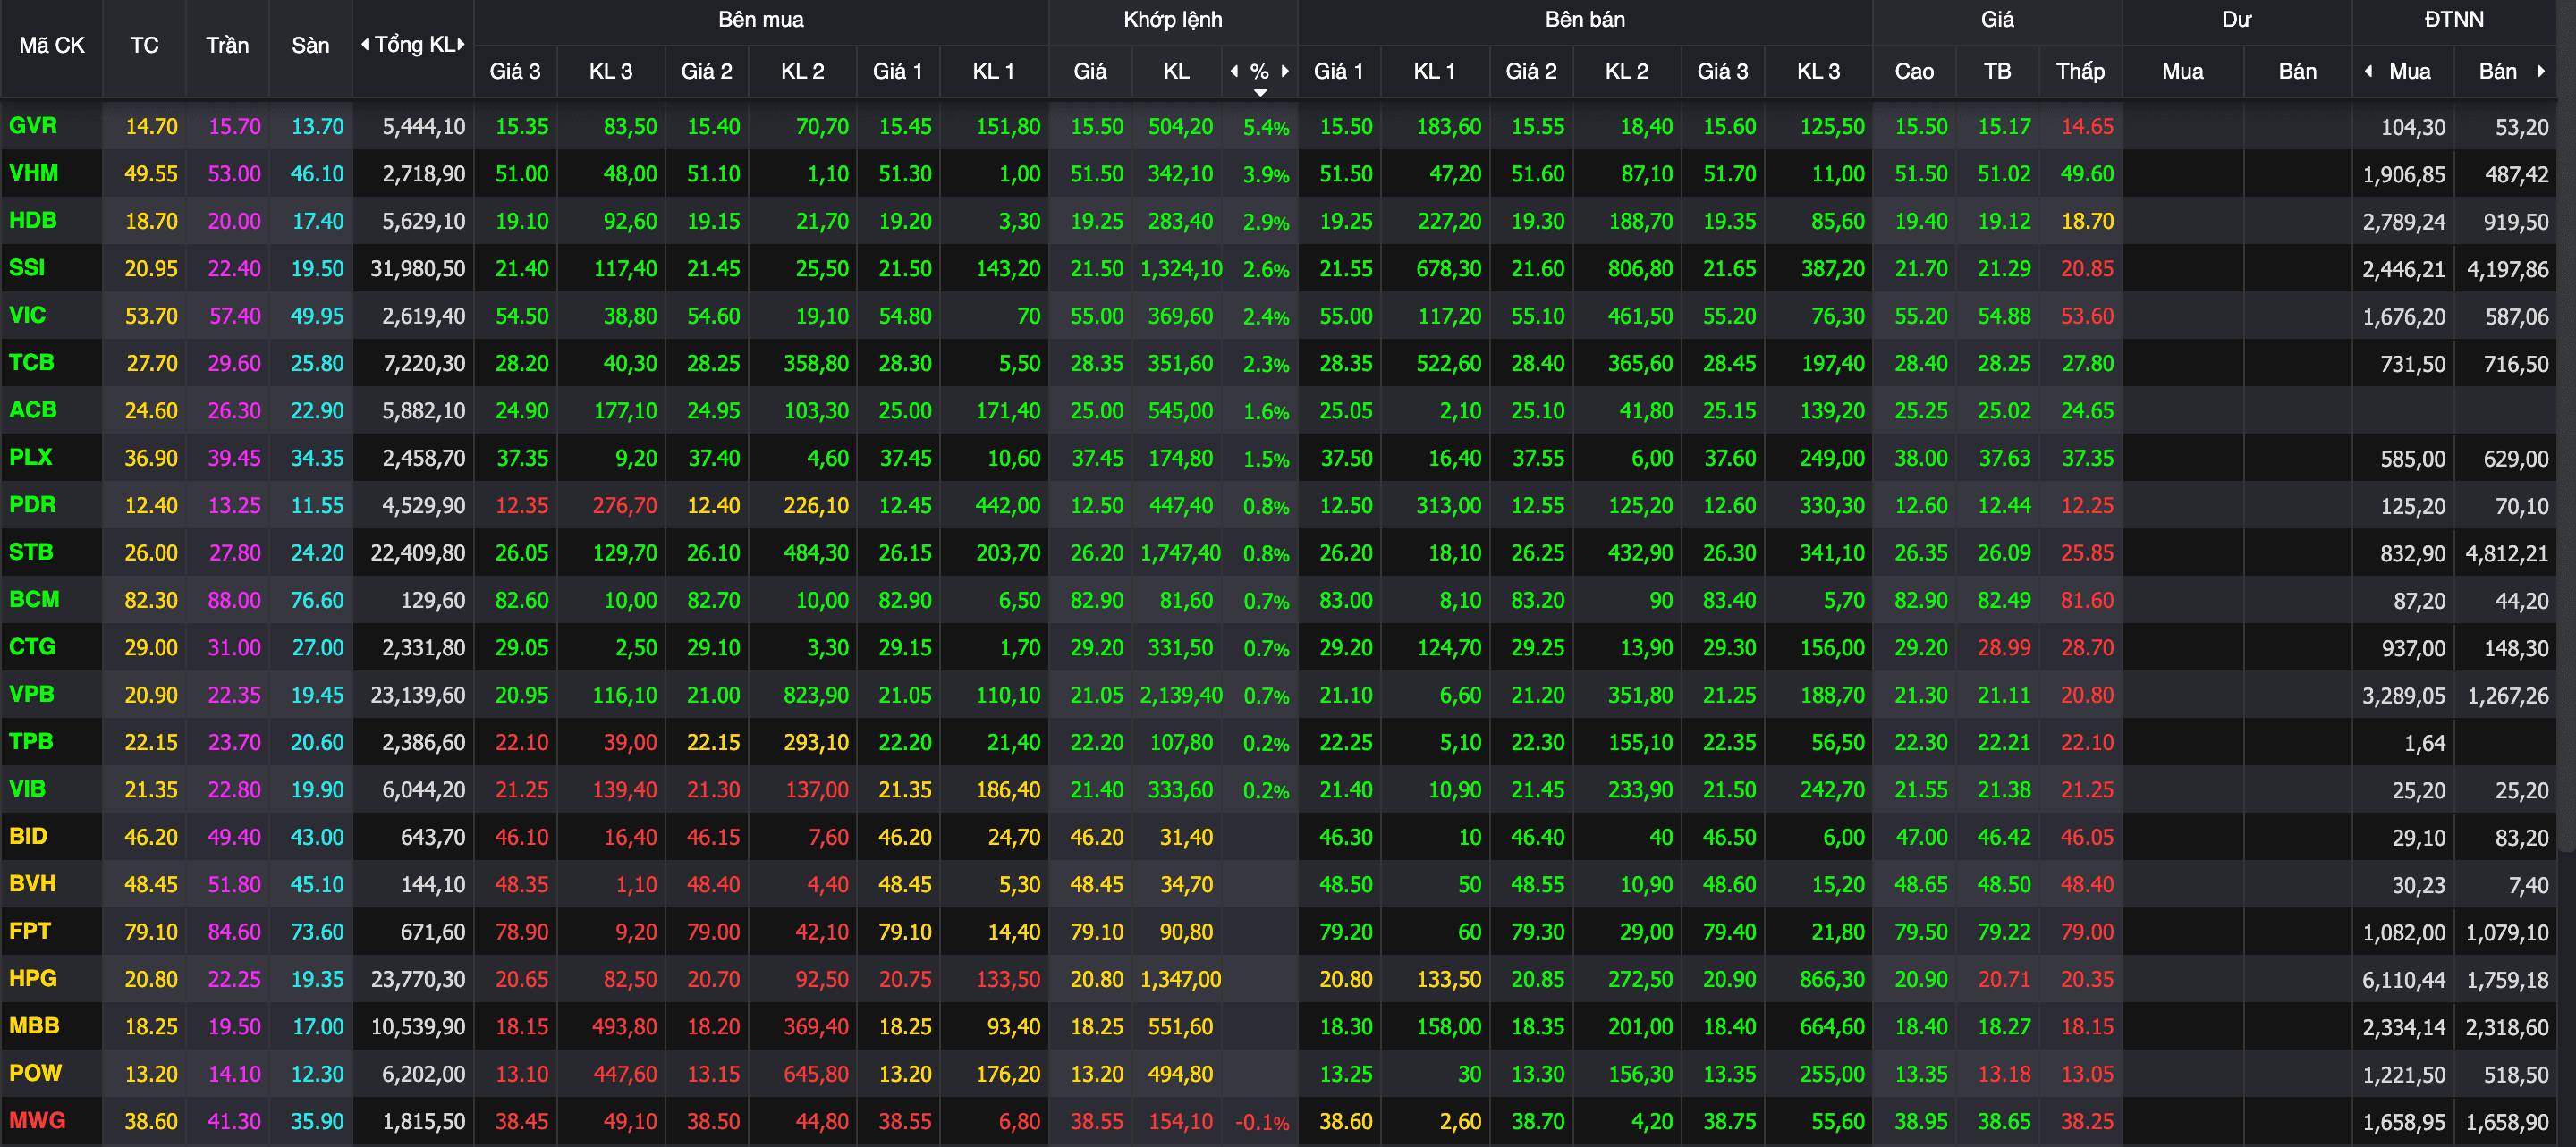2576x1147 pixels.
Task: Click the TC column header
Action: point(144,45)
